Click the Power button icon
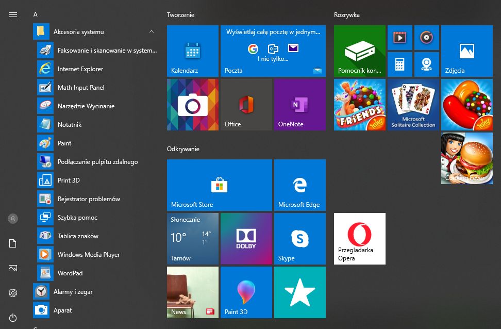 point(13,318)
